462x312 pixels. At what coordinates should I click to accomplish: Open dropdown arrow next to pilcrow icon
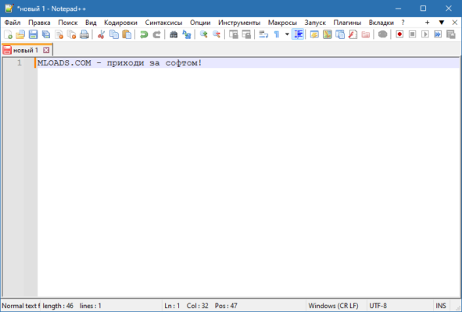(x=287, y=34)
